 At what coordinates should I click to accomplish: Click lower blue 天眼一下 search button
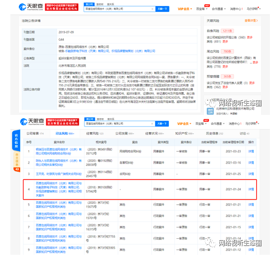pos(162,124)
